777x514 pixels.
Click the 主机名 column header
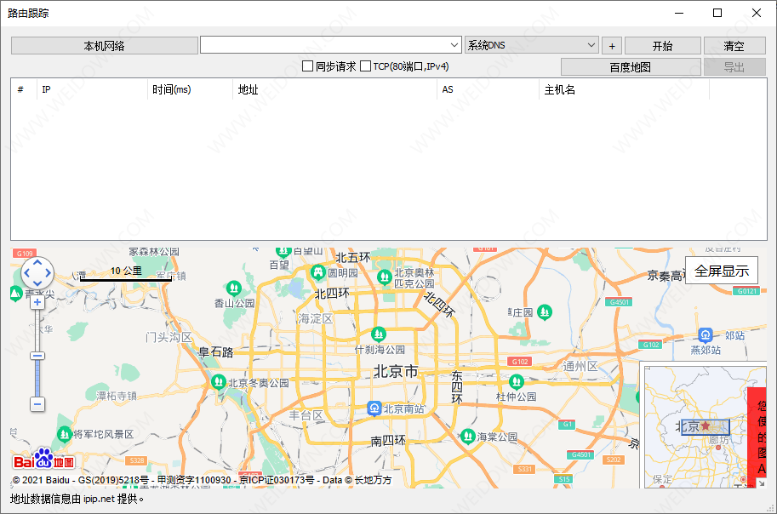tap(624, 89)
